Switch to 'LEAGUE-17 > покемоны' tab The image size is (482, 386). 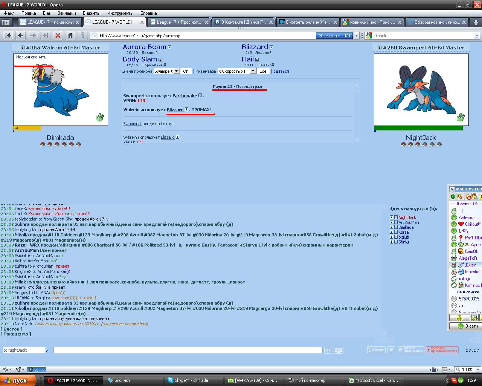coord(50,22)
